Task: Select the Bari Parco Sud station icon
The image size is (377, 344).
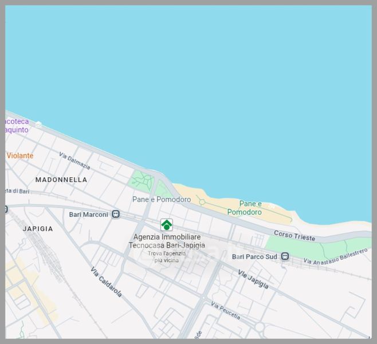Action: 285,256
